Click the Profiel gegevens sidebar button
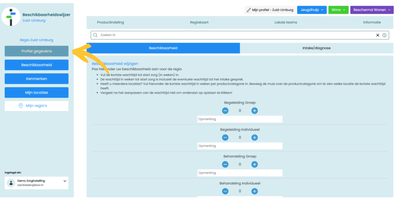 36,51
